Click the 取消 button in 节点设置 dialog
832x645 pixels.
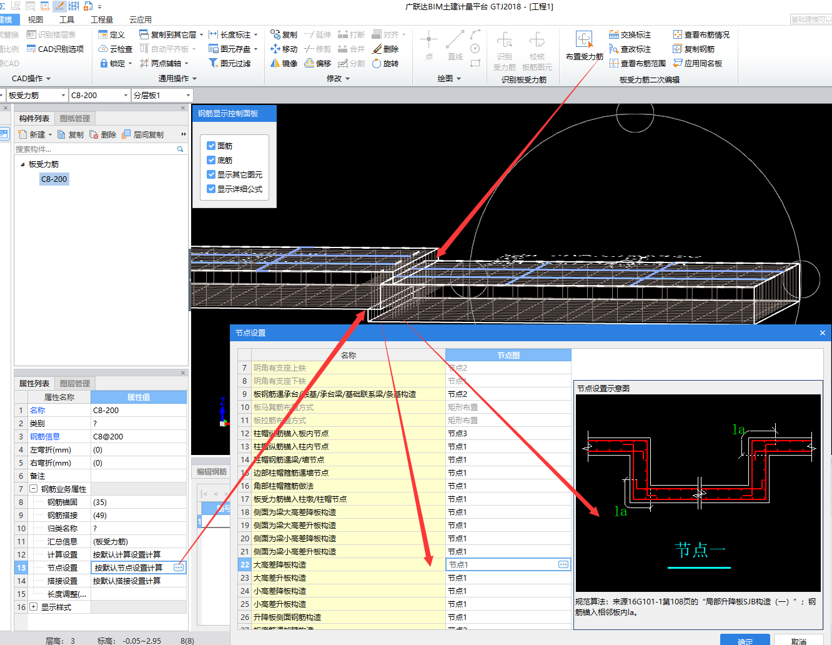tap(799, 640)
